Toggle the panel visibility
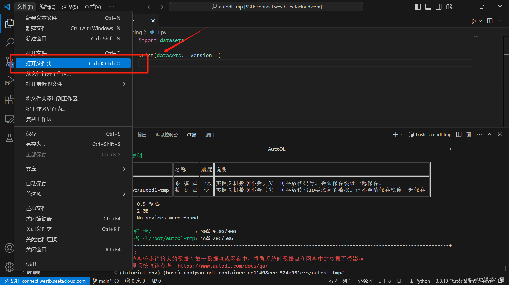Screen dimensions: 509x285 pos(428,7)
